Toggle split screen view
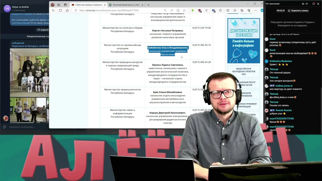 click(228, 10)
